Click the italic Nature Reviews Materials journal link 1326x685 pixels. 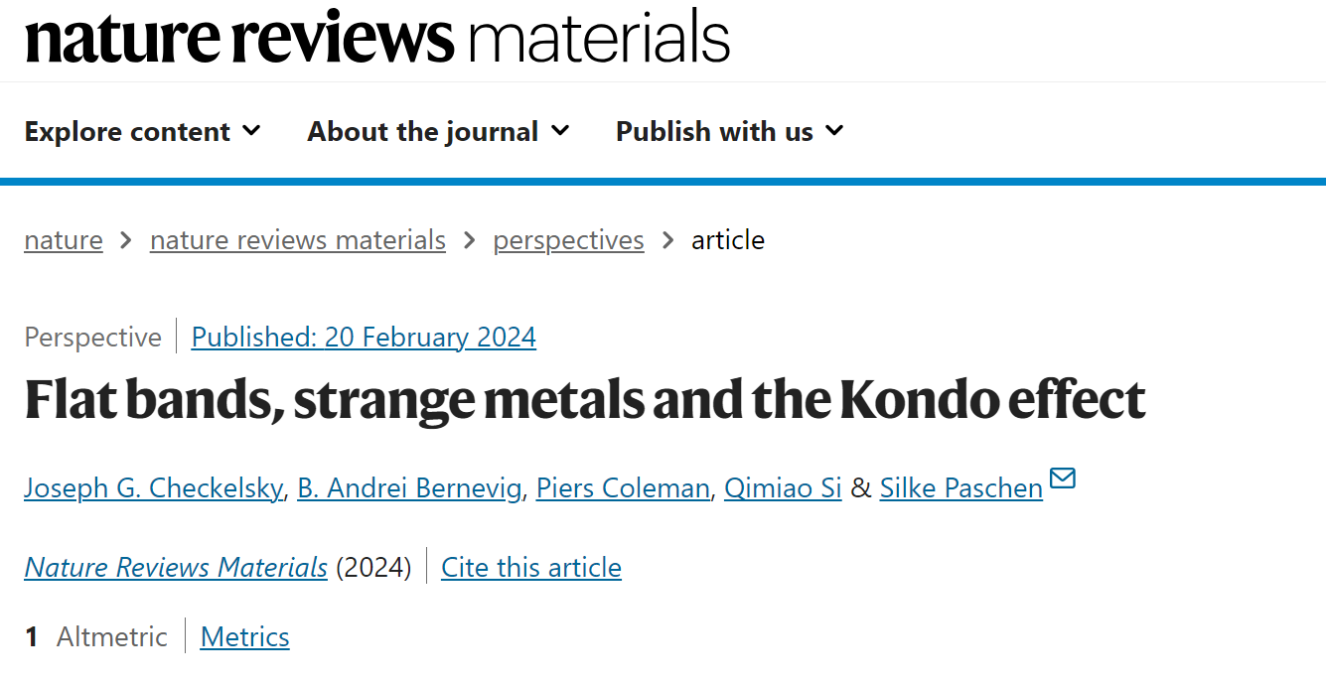176,567
